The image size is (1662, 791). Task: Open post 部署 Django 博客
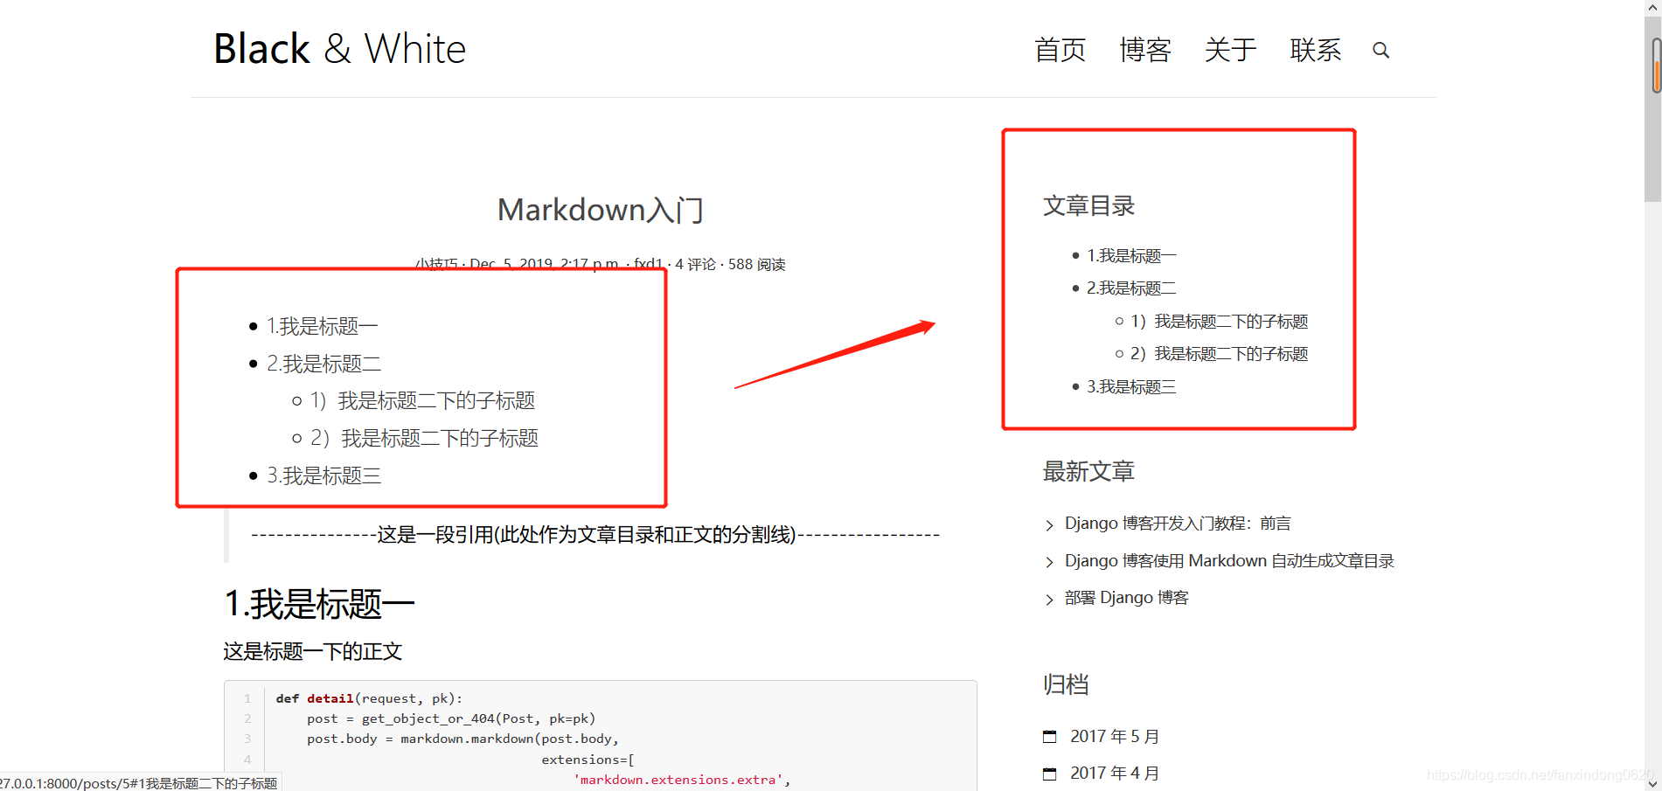pyautogui.click(x=1127, y=598)
